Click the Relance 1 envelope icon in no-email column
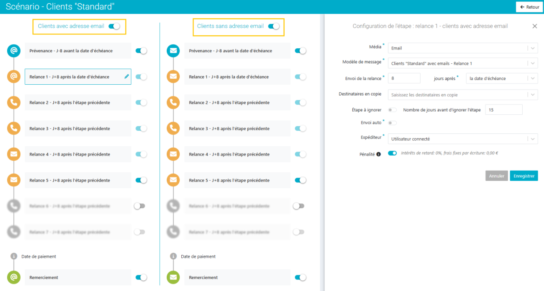The width and height of the screenshot is (544, 291). 173,77
